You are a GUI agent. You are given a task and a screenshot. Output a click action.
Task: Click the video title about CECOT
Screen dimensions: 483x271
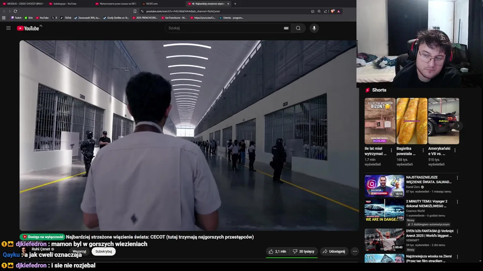pyautogui.click(x=160, y=237)
